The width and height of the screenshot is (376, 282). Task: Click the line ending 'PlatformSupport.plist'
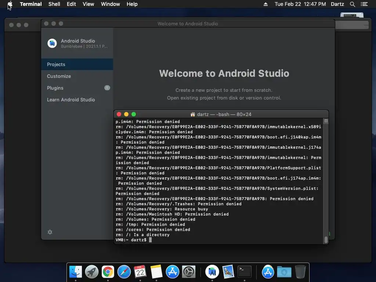coord(218,168)
